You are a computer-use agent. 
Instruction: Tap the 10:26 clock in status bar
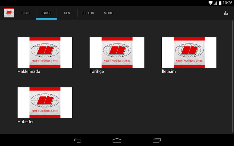click(228, 3)
